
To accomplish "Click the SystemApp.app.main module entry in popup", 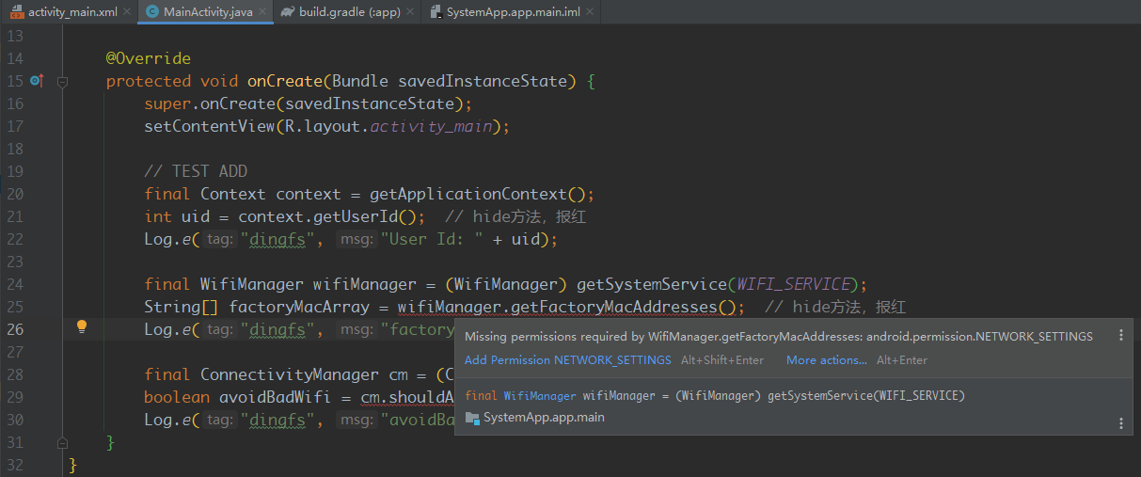I will coord(543,417).
